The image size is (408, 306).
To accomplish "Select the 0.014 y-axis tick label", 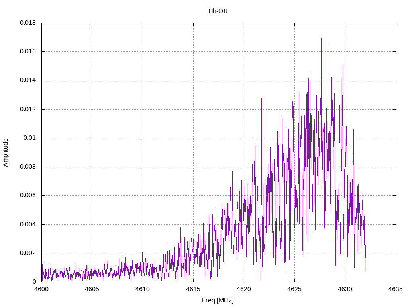I will click(x=28, y=80).
